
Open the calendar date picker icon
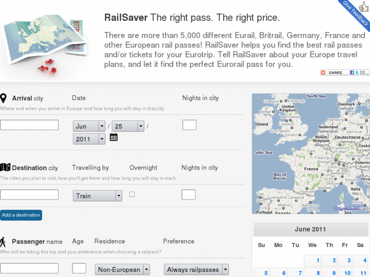113,137
